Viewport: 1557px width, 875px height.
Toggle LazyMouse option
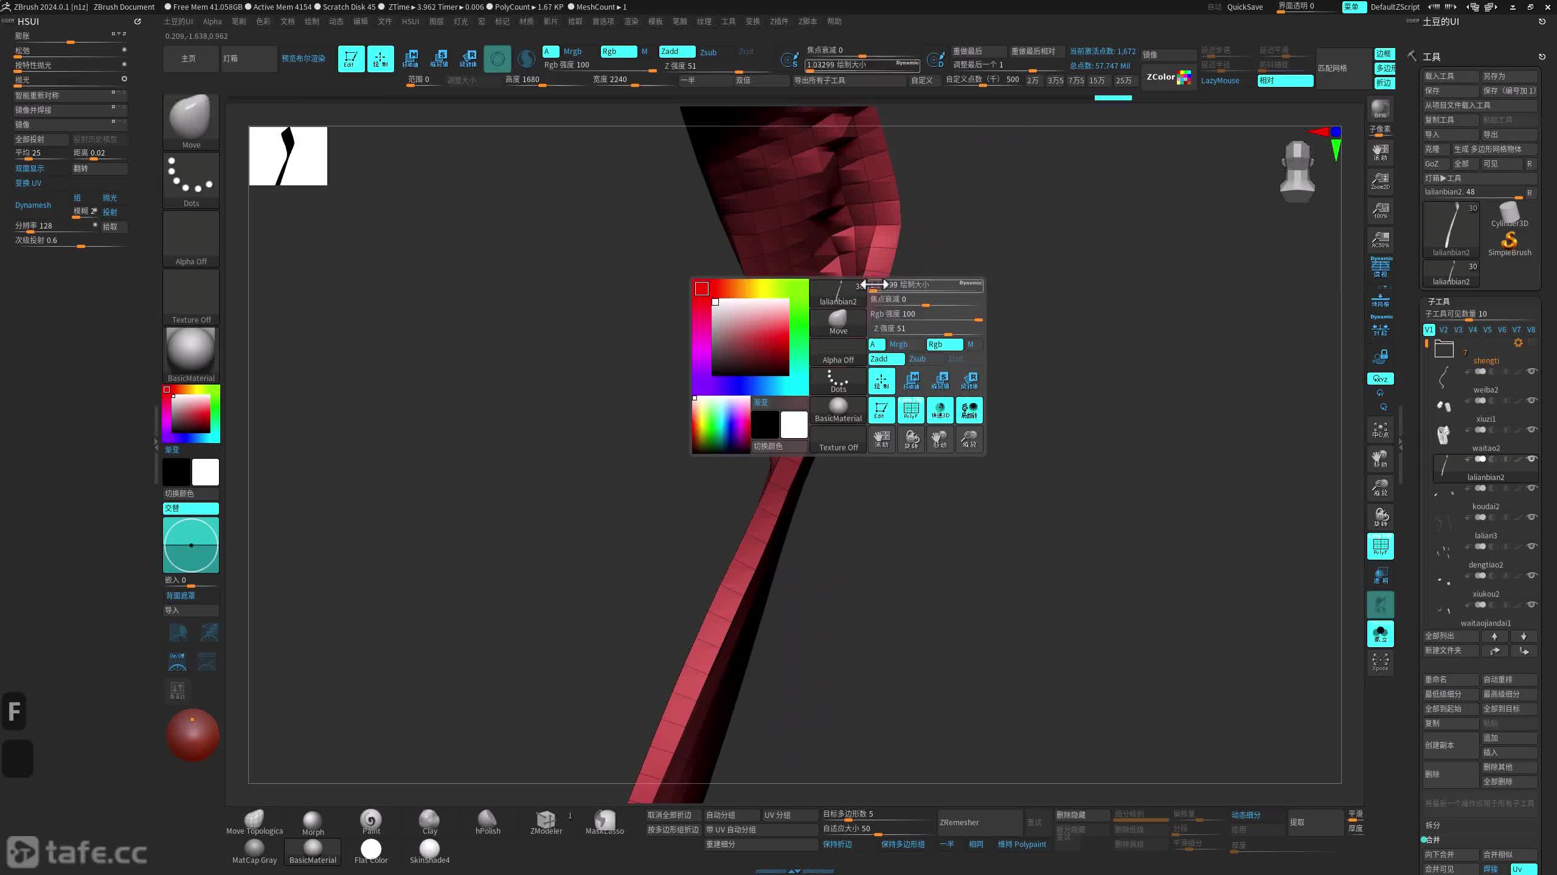[x=1220, y=80]
